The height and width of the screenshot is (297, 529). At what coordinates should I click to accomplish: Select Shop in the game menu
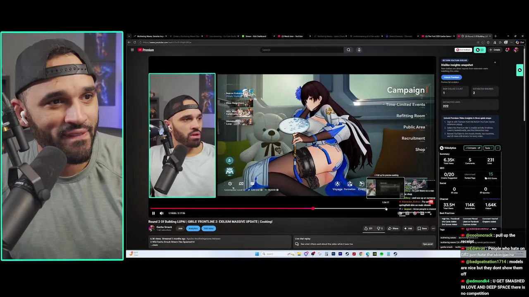click(x=420, y=149)
